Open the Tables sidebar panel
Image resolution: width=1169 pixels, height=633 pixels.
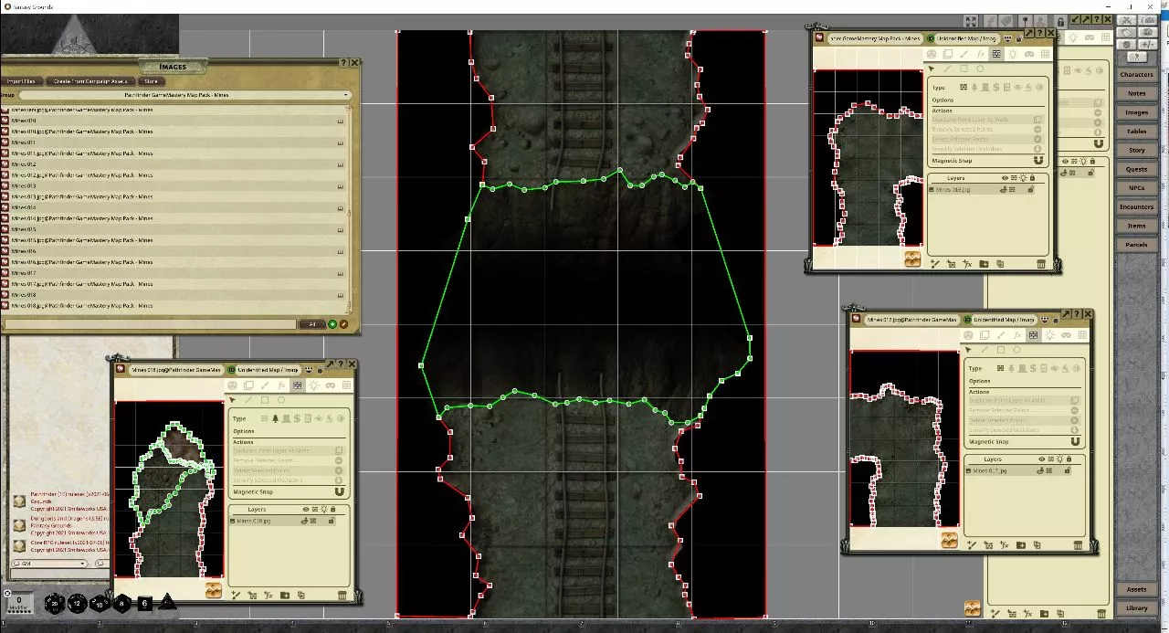point(1136,132)
